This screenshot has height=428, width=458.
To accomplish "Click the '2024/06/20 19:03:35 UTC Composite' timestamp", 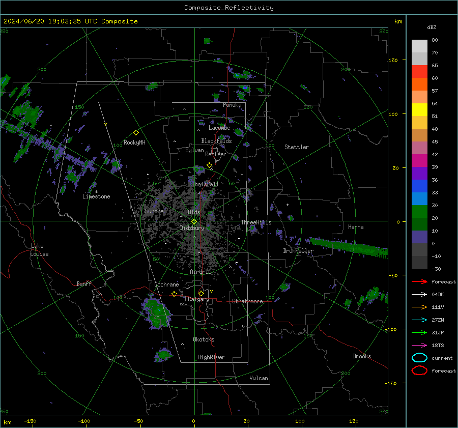I will 70,21.
